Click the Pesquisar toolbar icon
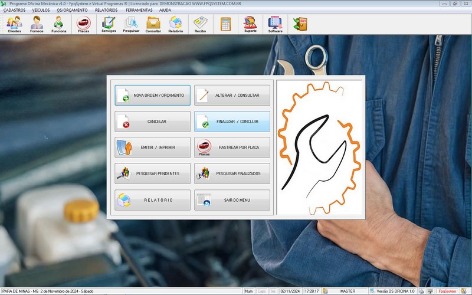This screenshot has height=295, width=472. [131, 24]
